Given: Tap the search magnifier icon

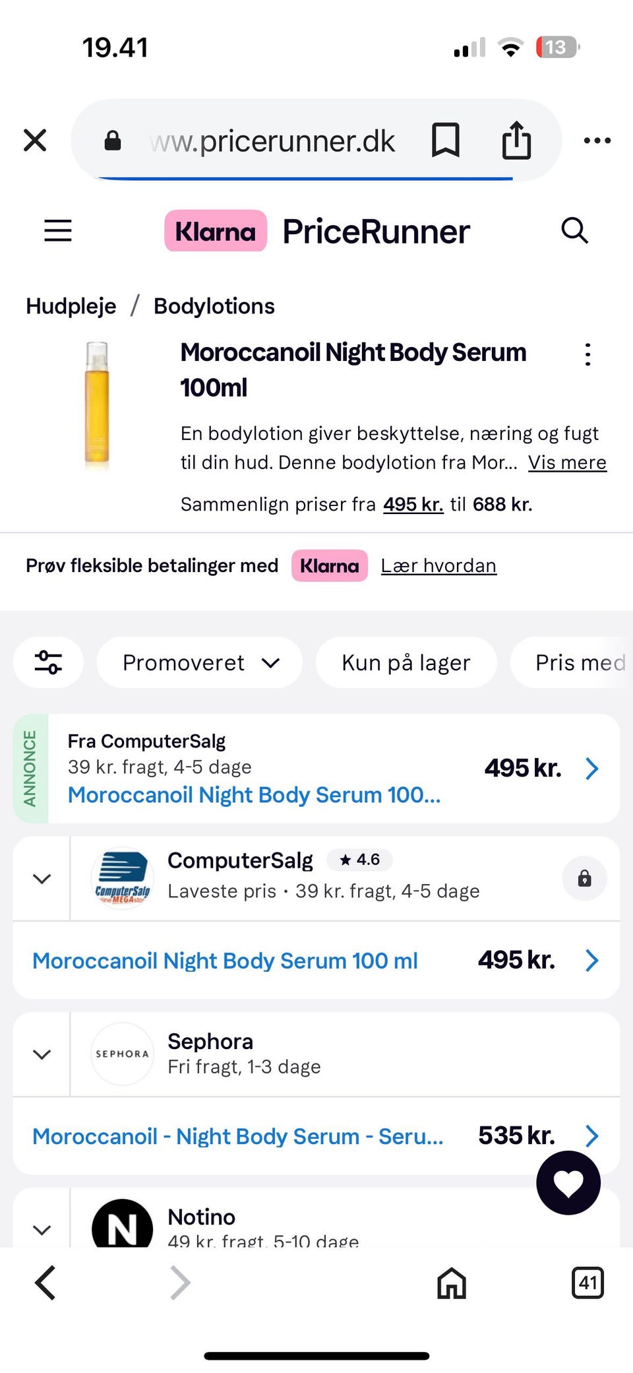Looking at the screenshot, I should 574,231.
